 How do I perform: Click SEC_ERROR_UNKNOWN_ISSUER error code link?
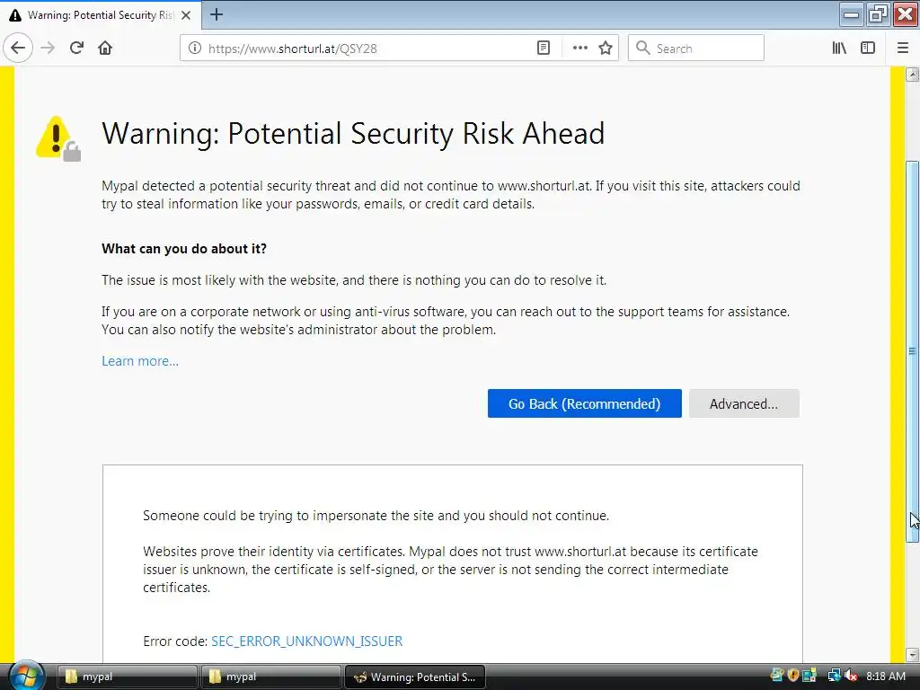[307, 641]
